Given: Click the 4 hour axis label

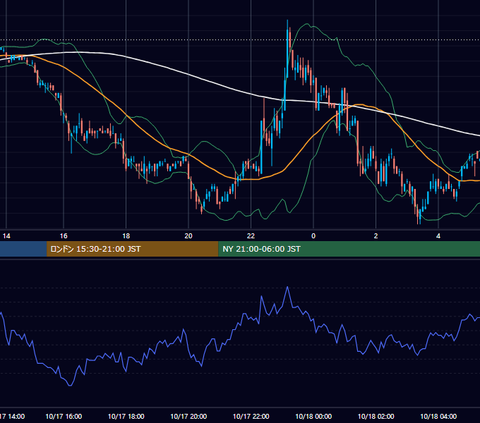Looking at the screenshot, I should tap(438, 236).
